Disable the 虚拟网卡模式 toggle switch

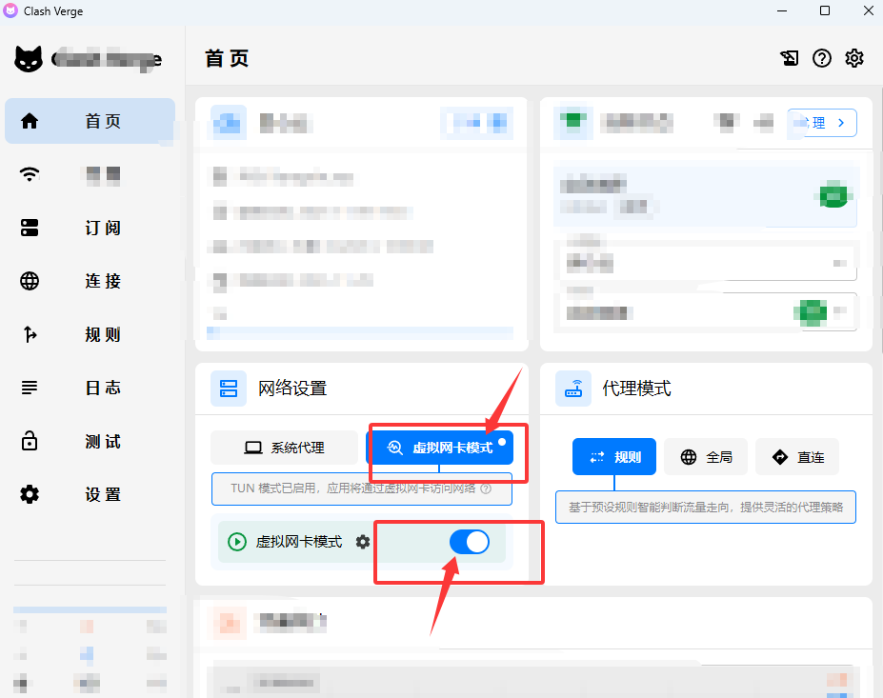coord(470,542)
